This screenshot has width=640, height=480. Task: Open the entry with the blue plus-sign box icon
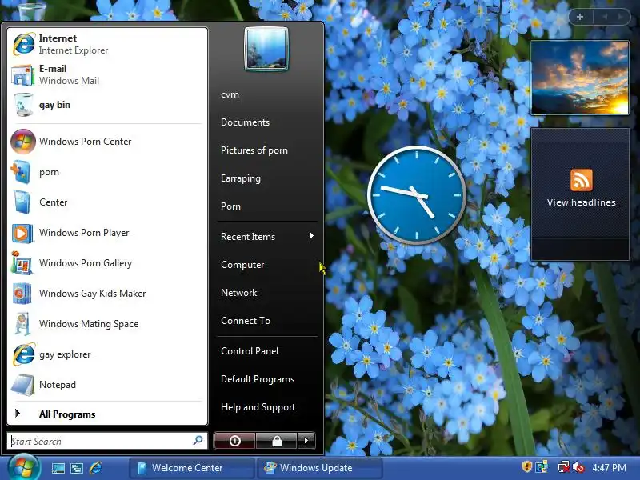pyautogui.click(x=107, y=172)
